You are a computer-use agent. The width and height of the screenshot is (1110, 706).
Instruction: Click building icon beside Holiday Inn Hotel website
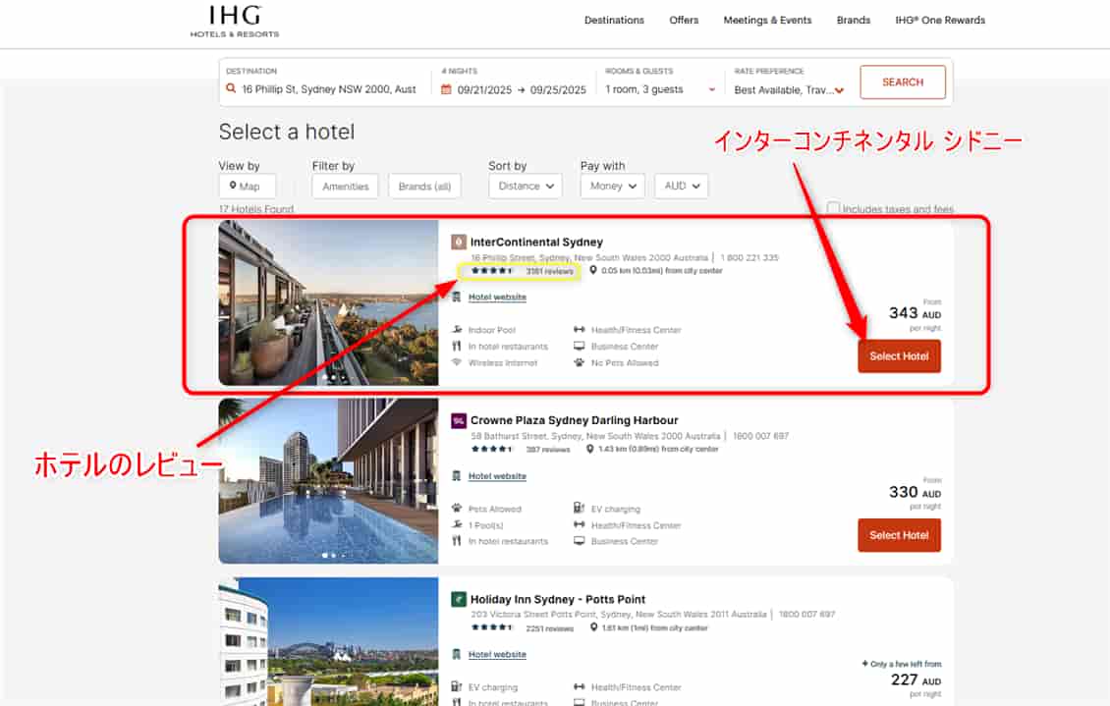[457, 654]
